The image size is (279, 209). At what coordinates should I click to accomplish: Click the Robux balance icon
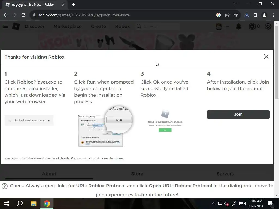(x=252, y=26)
